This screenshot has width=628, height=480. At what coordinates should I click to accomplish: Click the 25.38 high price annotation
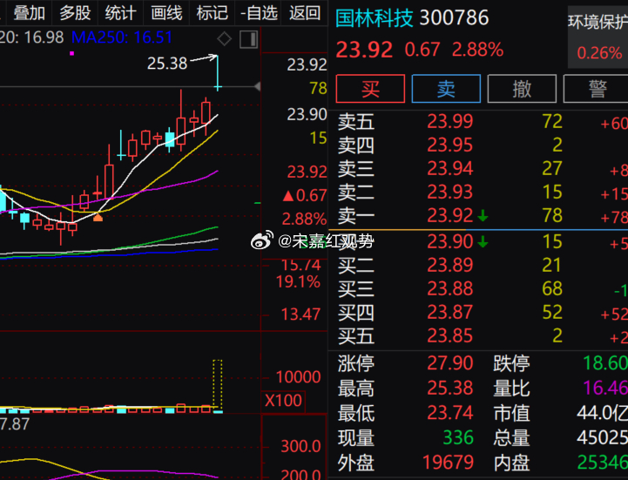[167, 64]
